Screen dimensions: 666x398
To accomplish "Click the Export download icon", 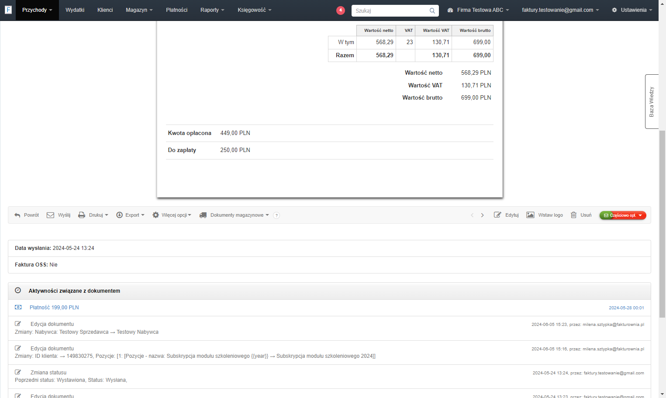I will click(x=119, y=215).
